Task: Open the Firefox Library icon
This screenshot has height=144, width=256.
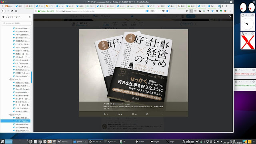Action: point(187,11)
